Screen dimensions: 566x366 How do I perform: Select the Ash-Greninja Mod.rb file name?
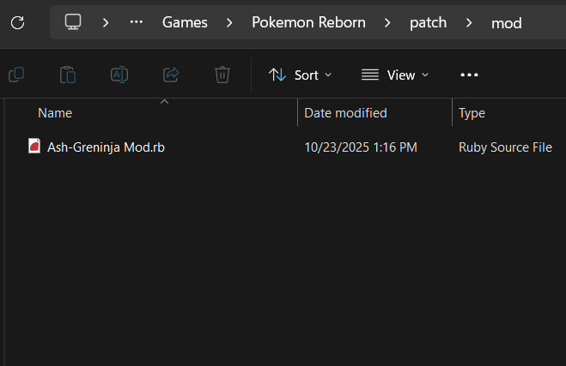pos(106,147)
